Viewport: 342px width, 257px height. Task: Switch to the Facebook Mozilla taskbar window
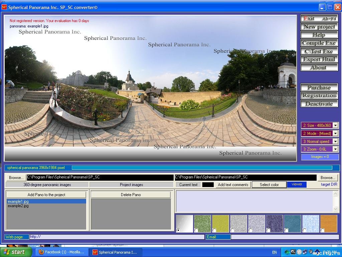point(62,252)
